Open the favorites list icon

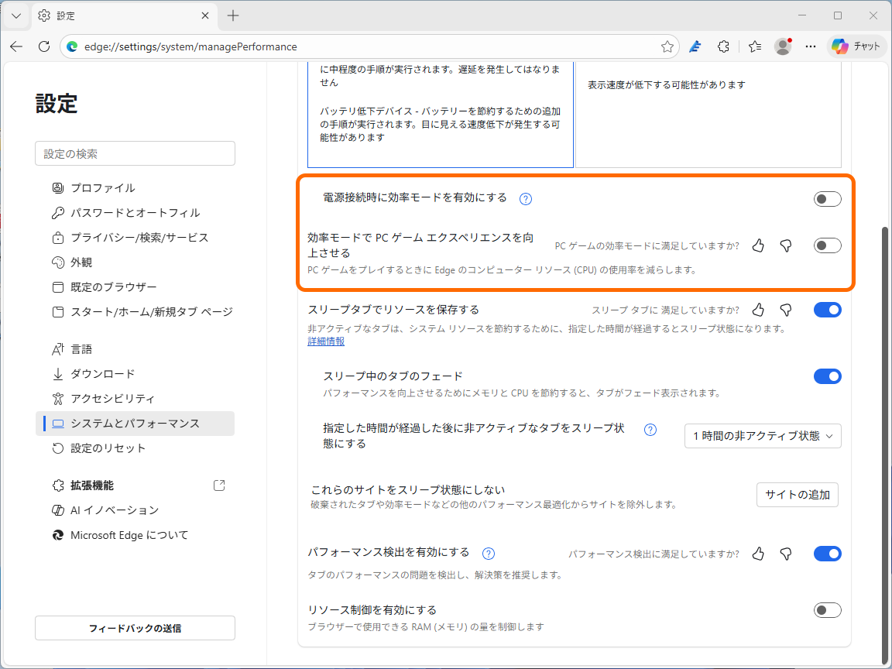(x=753, y=46)
